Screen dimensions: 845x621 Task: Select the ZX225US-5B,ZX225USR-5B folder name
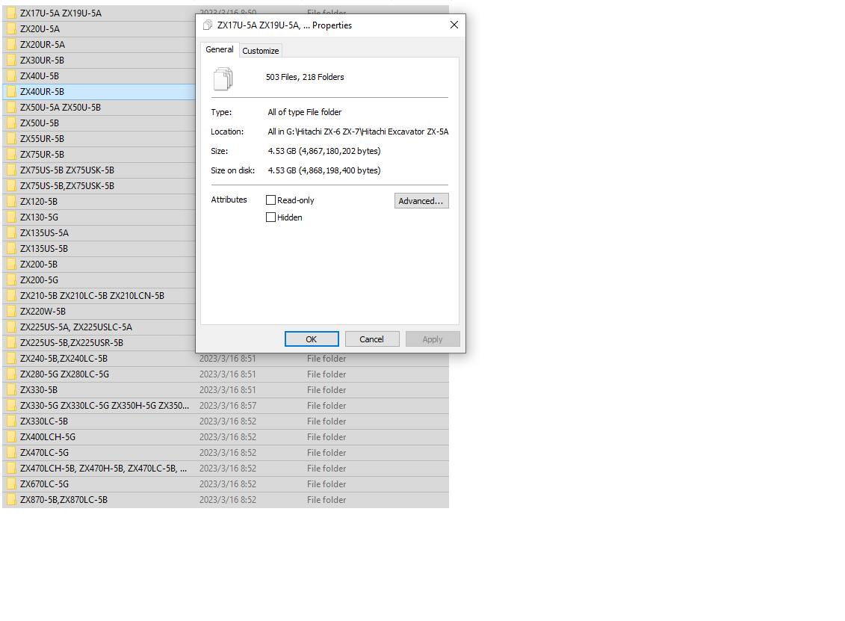[72, 342]
